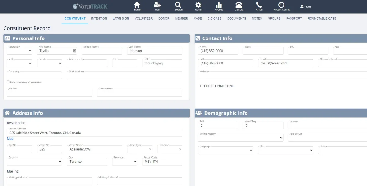Click the Poll field showing 2
This screenshot has height=186, width=367.
(x=218, y=126)
